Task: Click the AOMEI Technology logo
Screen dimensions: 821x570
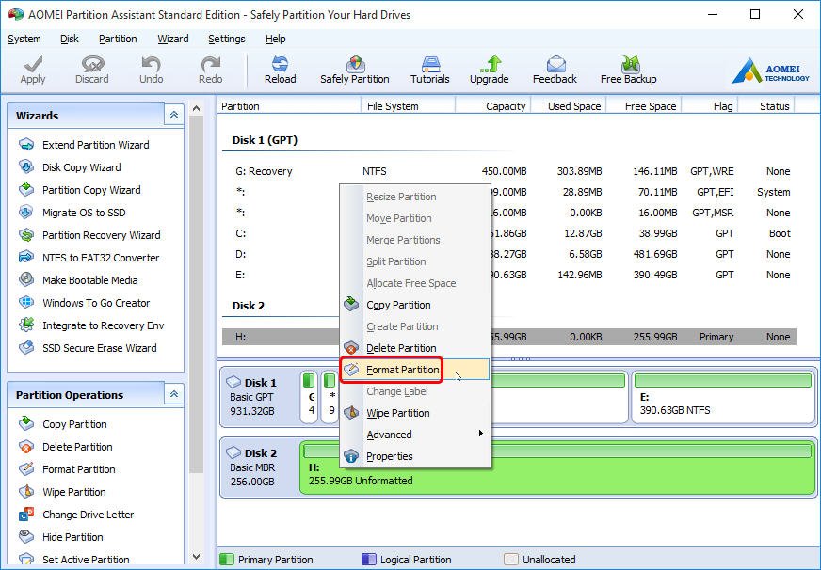Action: [x=771, y=70]
